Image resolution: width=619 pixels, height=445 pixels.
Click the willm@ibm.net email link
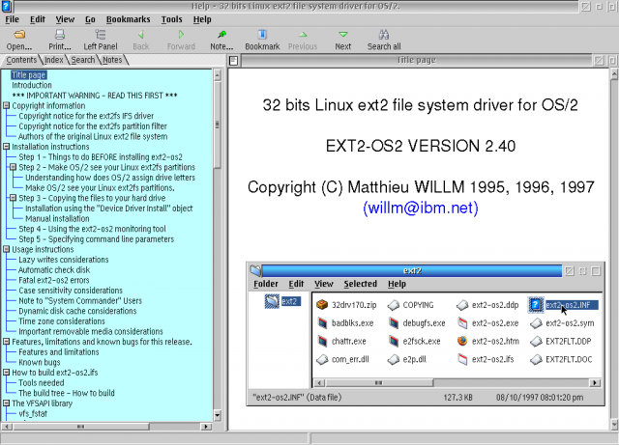421,208
